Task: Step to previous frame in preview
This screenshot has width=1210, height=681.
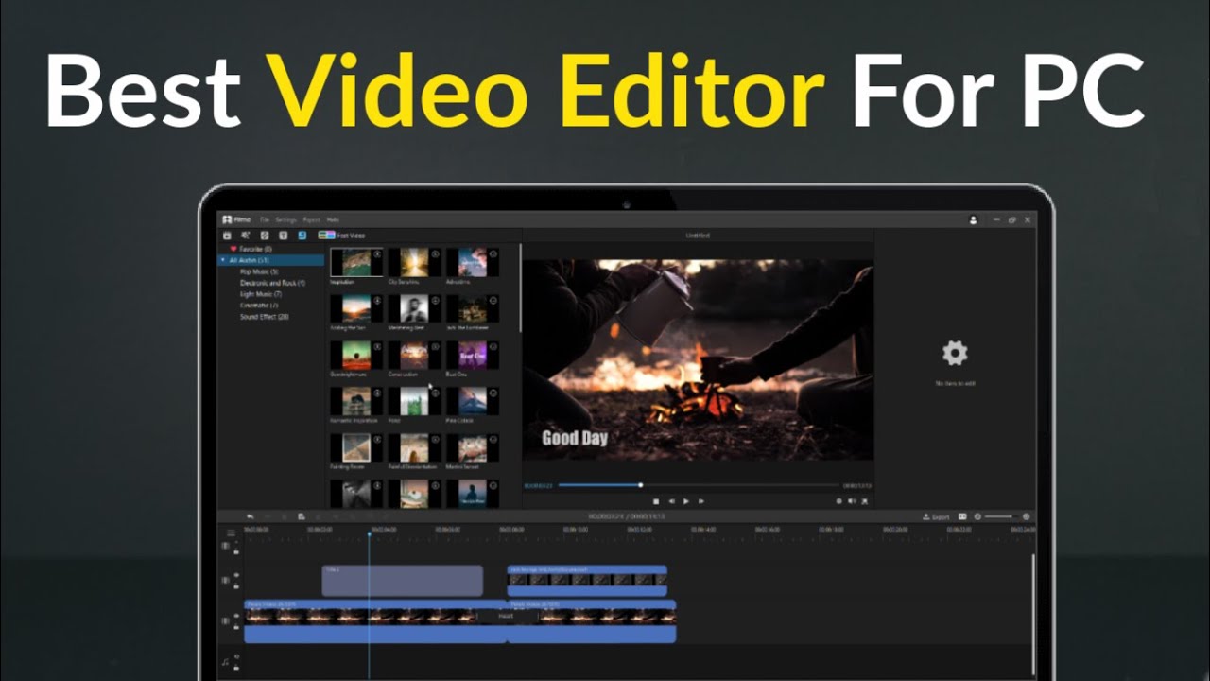Action: [671, 501]
